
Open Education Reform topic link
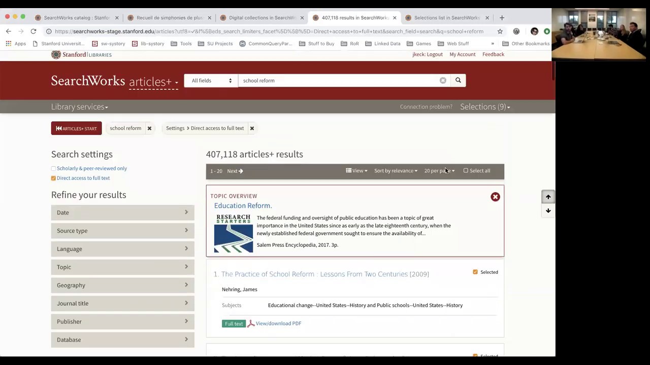click(x=243, y=206)
